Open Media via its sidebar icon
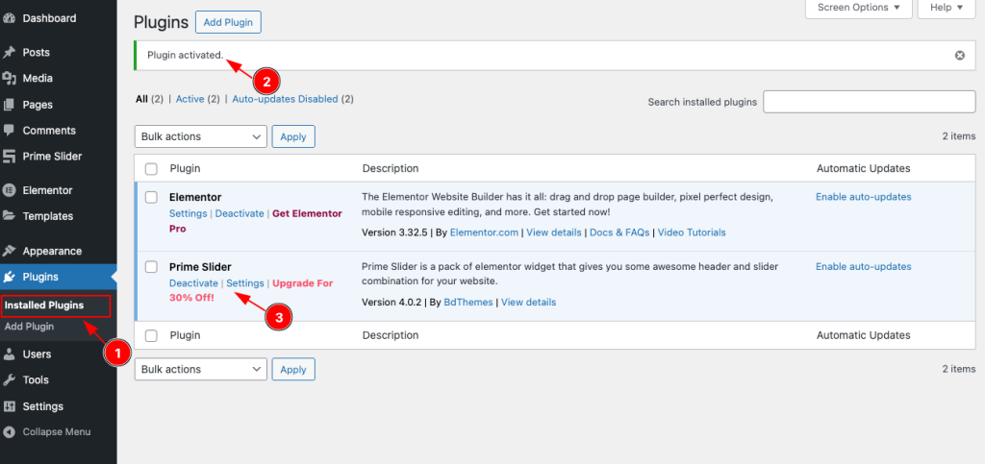 [10, 79]
